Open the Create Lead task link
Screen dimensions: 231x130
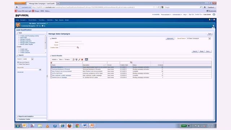tap(24, 49)
